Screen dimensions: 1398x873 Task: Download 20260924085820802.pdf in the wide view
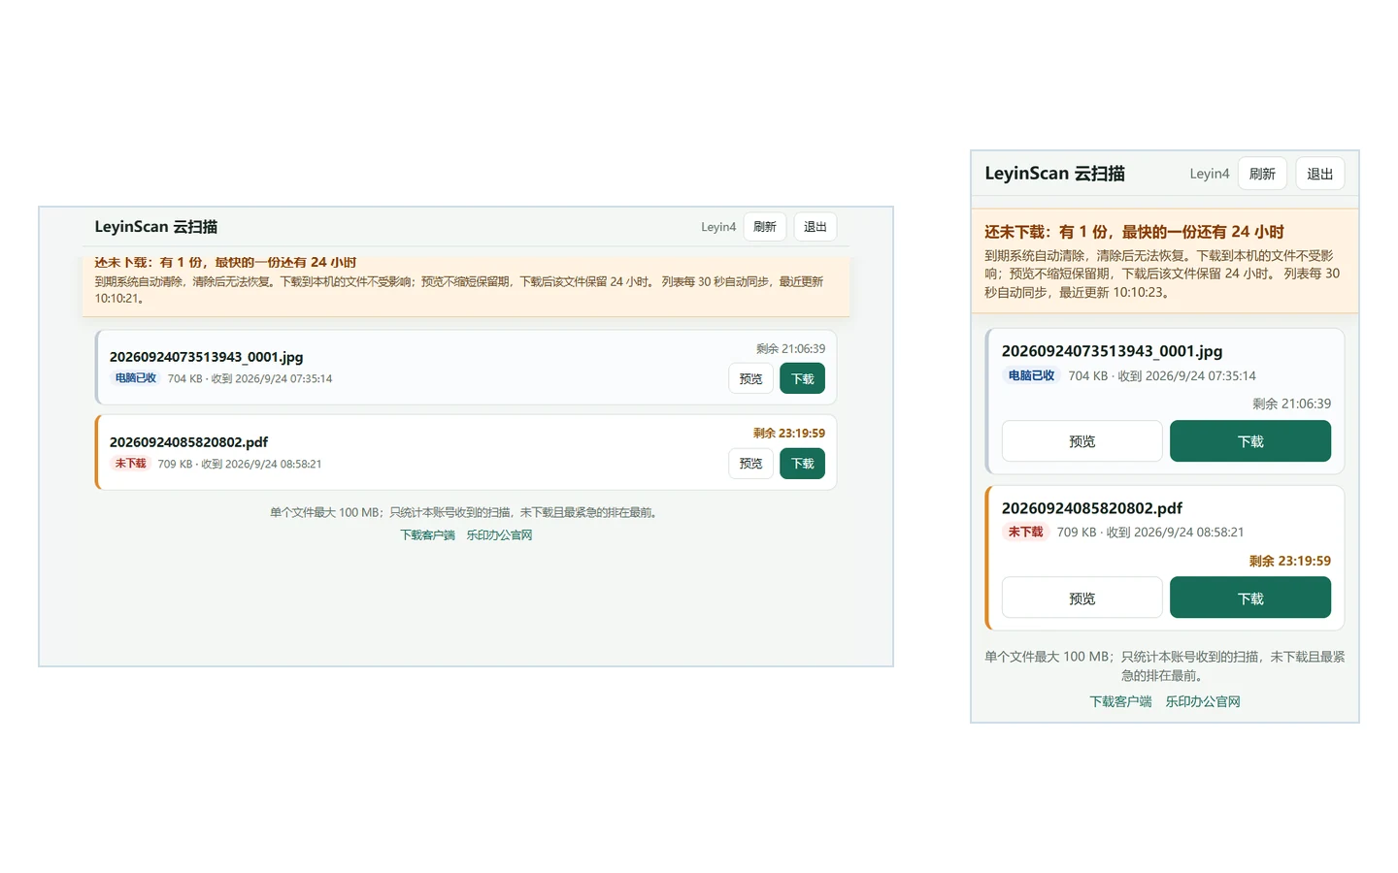pyautogui.click(x=803, y=464)
